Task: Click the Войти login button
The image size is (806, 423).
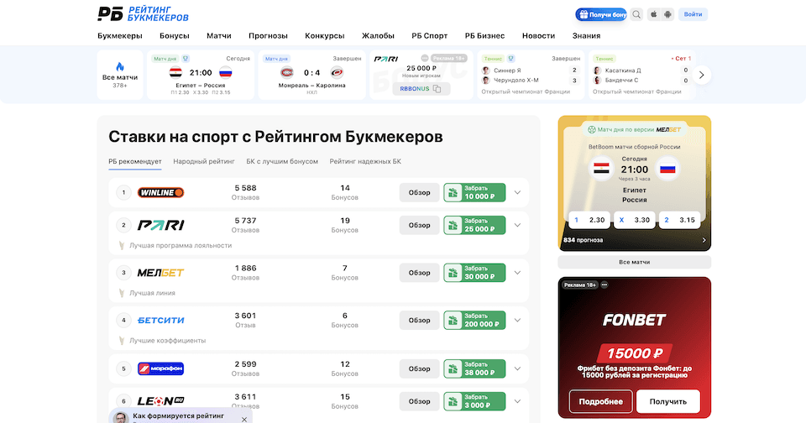Action: pos(693,14)
